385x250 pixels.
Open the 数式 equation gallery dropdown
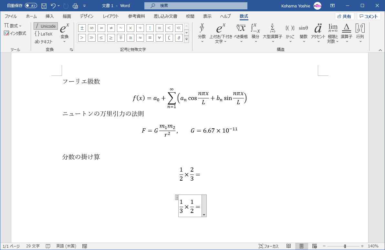click(13, 26)
